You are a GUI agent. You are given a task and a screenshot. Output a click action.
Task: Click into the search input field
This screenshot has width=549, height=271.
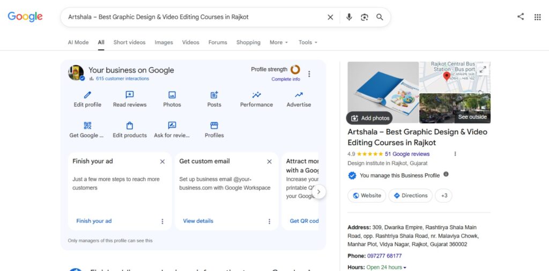pyautogui.click(x=194, y=17)
